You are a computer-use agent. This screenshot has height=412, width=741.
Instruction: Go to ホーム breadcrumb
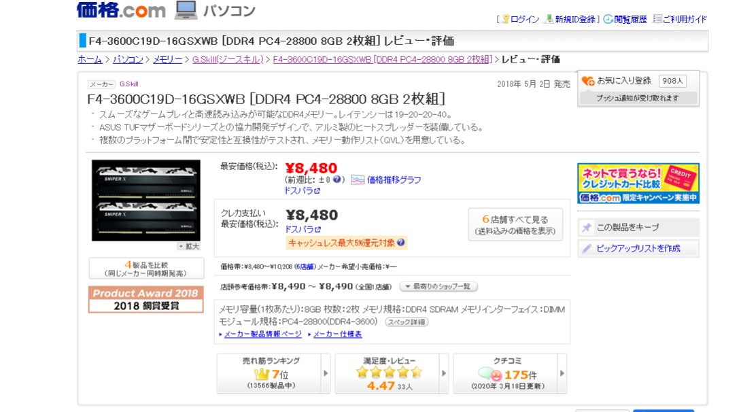[90, 60]
